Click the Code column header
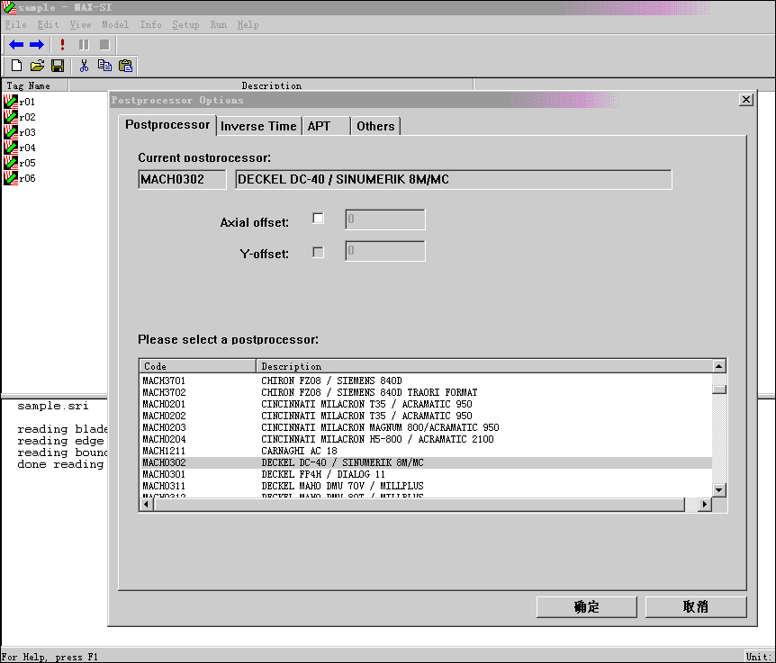This screenshot has width=776, height=663. click(x=197, y=366)
